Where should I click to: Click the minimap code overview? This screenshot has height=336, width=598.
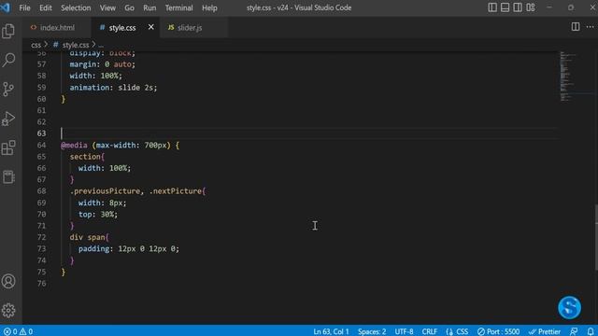click(x=576, y=77)
